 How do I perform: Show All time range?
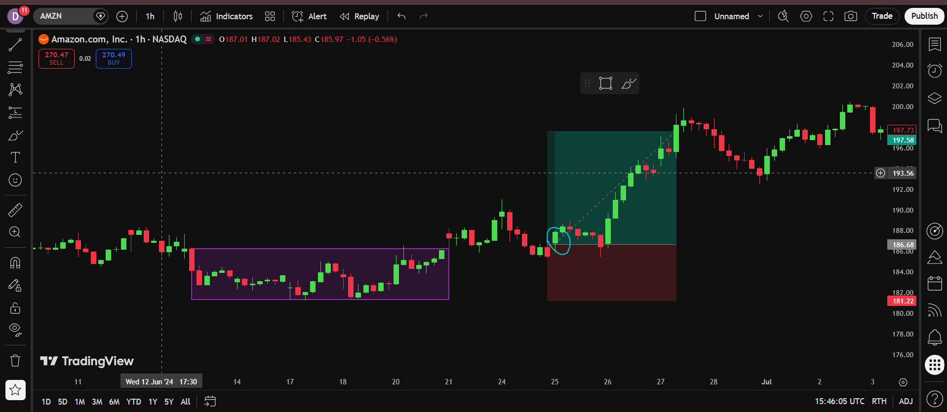(186, 402)
